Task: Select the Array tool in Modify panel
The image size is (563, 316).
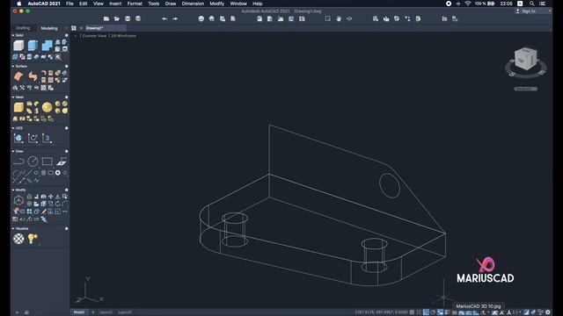Action: click(x=29, y=212)
